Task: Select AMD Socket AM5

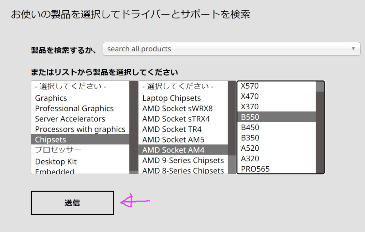Action: (x=183, y=140)
